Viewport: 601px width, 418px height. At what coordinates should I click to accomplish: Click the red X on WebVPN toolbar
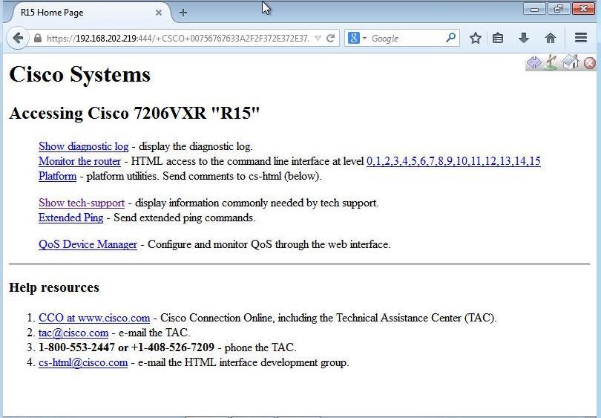click(x=590, y=63)
